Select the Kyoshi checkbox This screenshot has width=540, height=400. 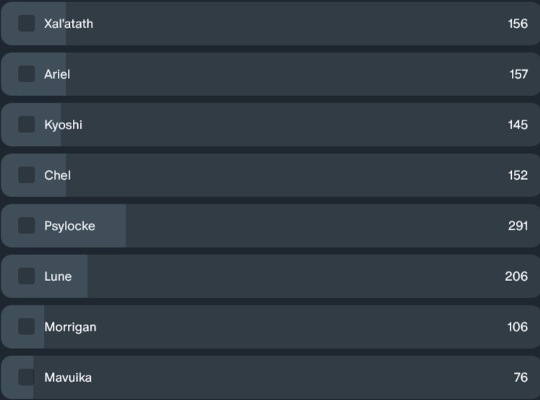point(27,125)
